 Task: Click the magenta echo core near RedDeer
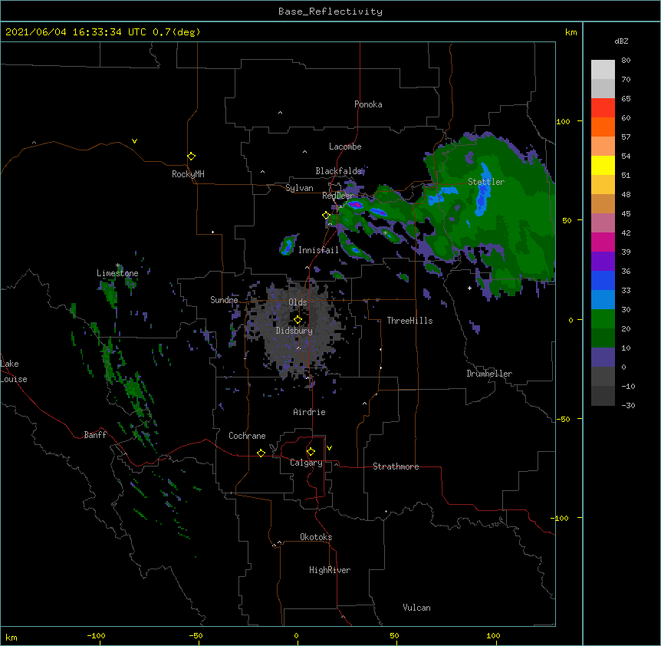coord(356,205)
